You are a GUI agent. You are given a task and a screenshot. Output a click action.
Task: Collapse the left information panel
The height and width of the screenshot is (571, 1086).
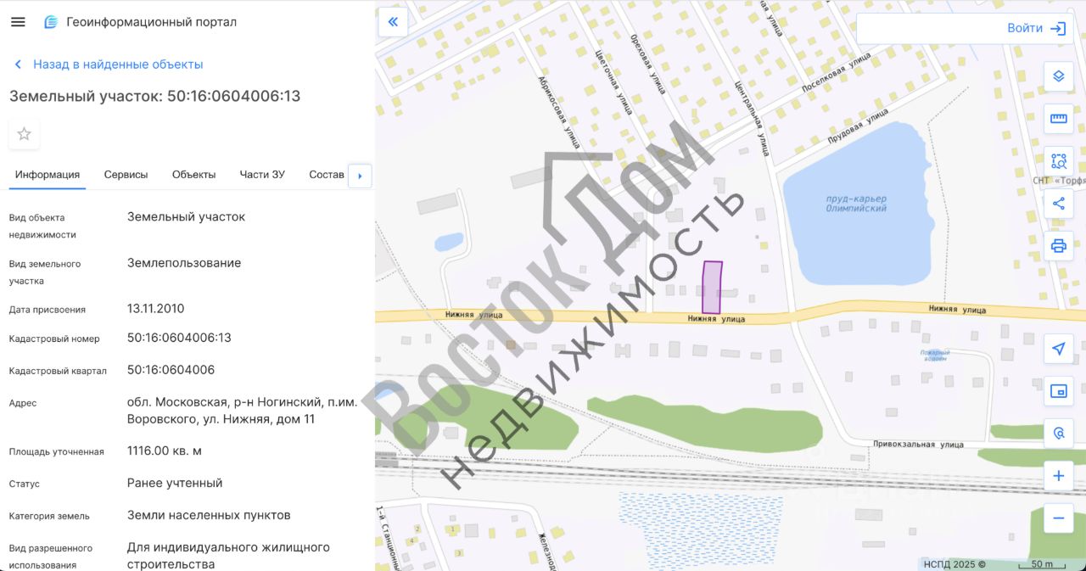[393, 22]
